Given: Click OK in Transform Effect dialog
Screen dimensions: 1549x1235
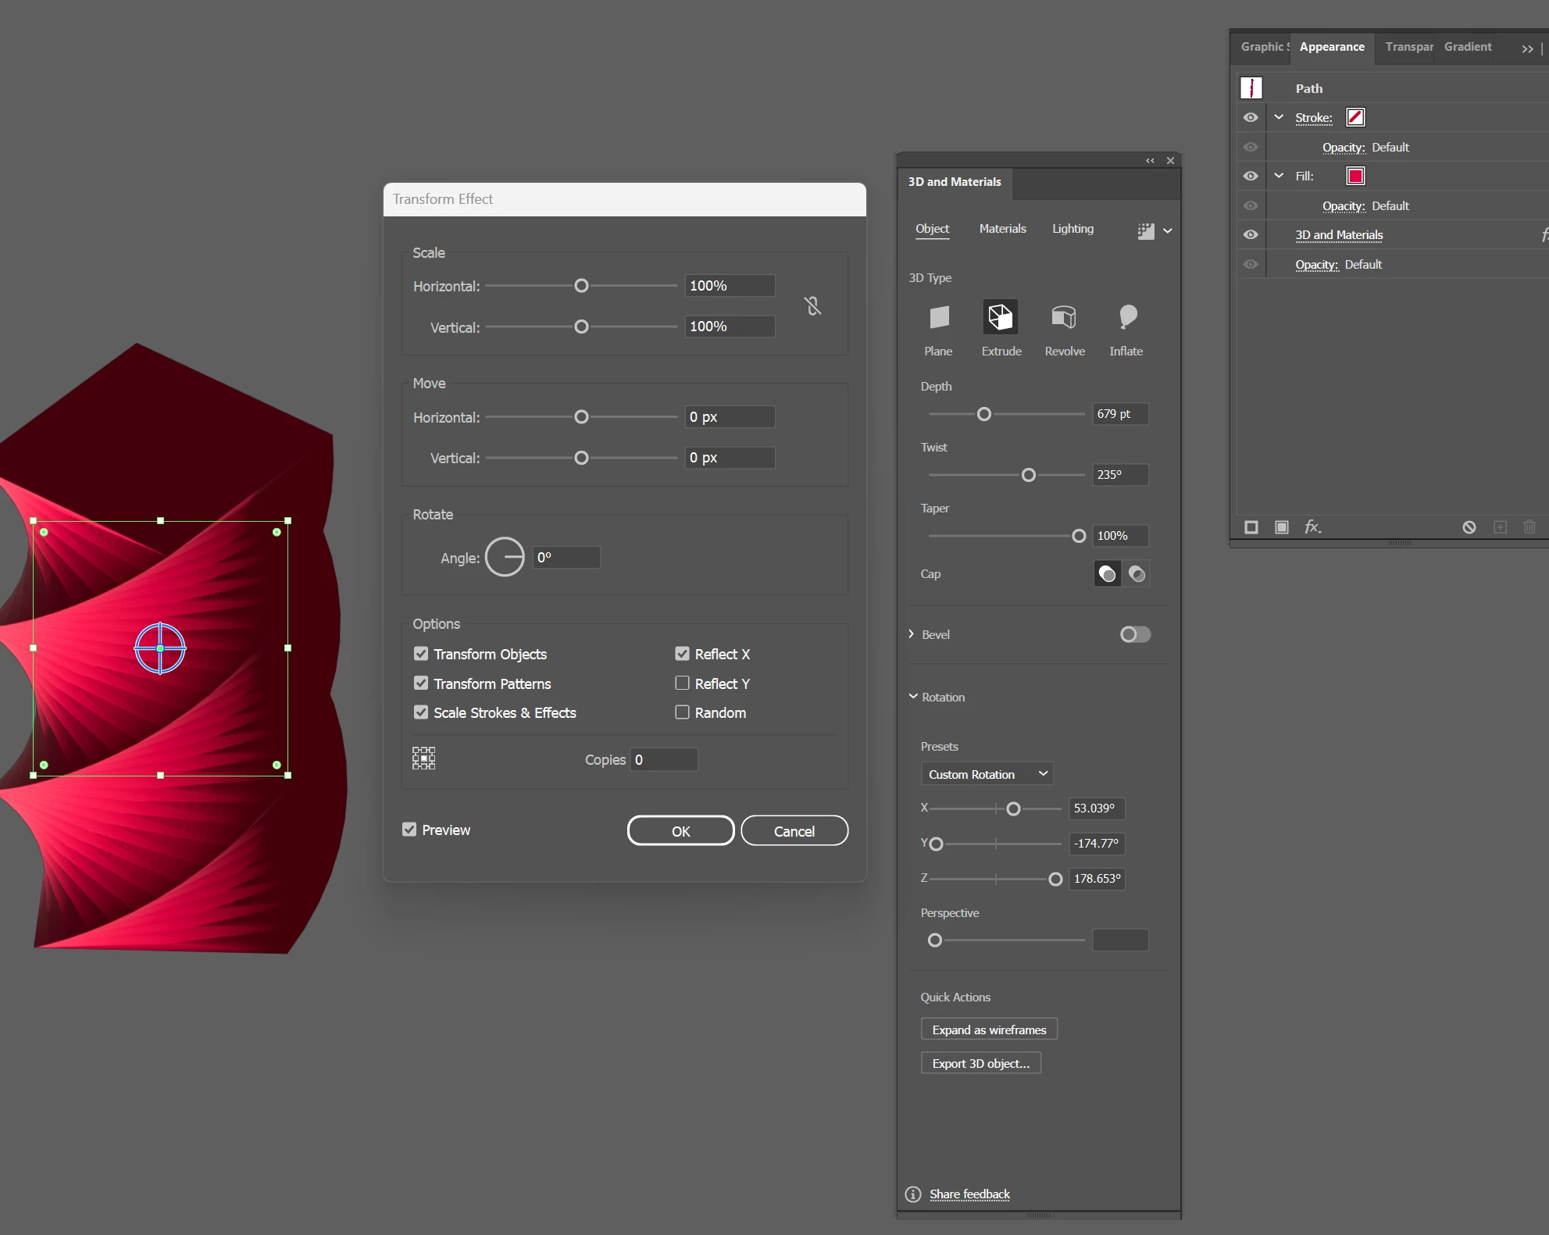Looking at the screenshot, I should coord(681,831).
